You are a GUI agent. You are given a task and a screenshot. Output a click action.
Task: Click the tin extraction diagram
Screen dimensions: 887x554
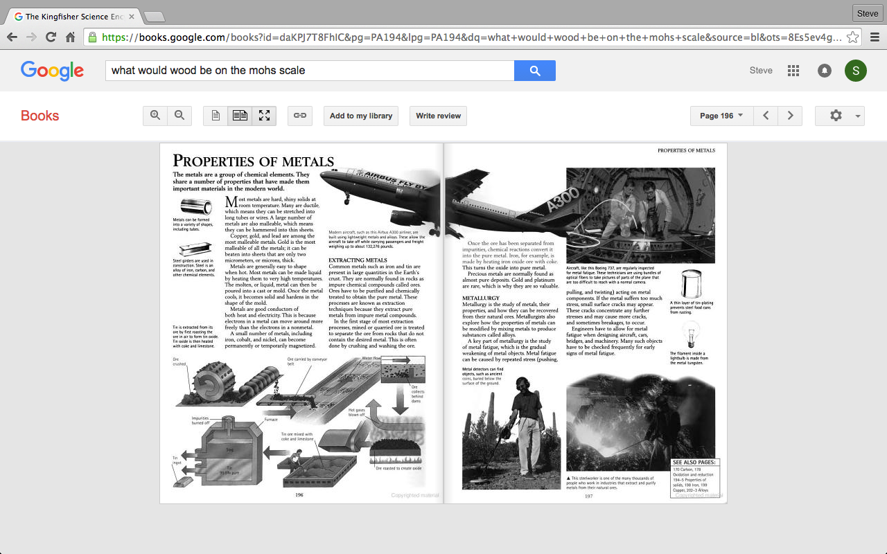point(299,422)
